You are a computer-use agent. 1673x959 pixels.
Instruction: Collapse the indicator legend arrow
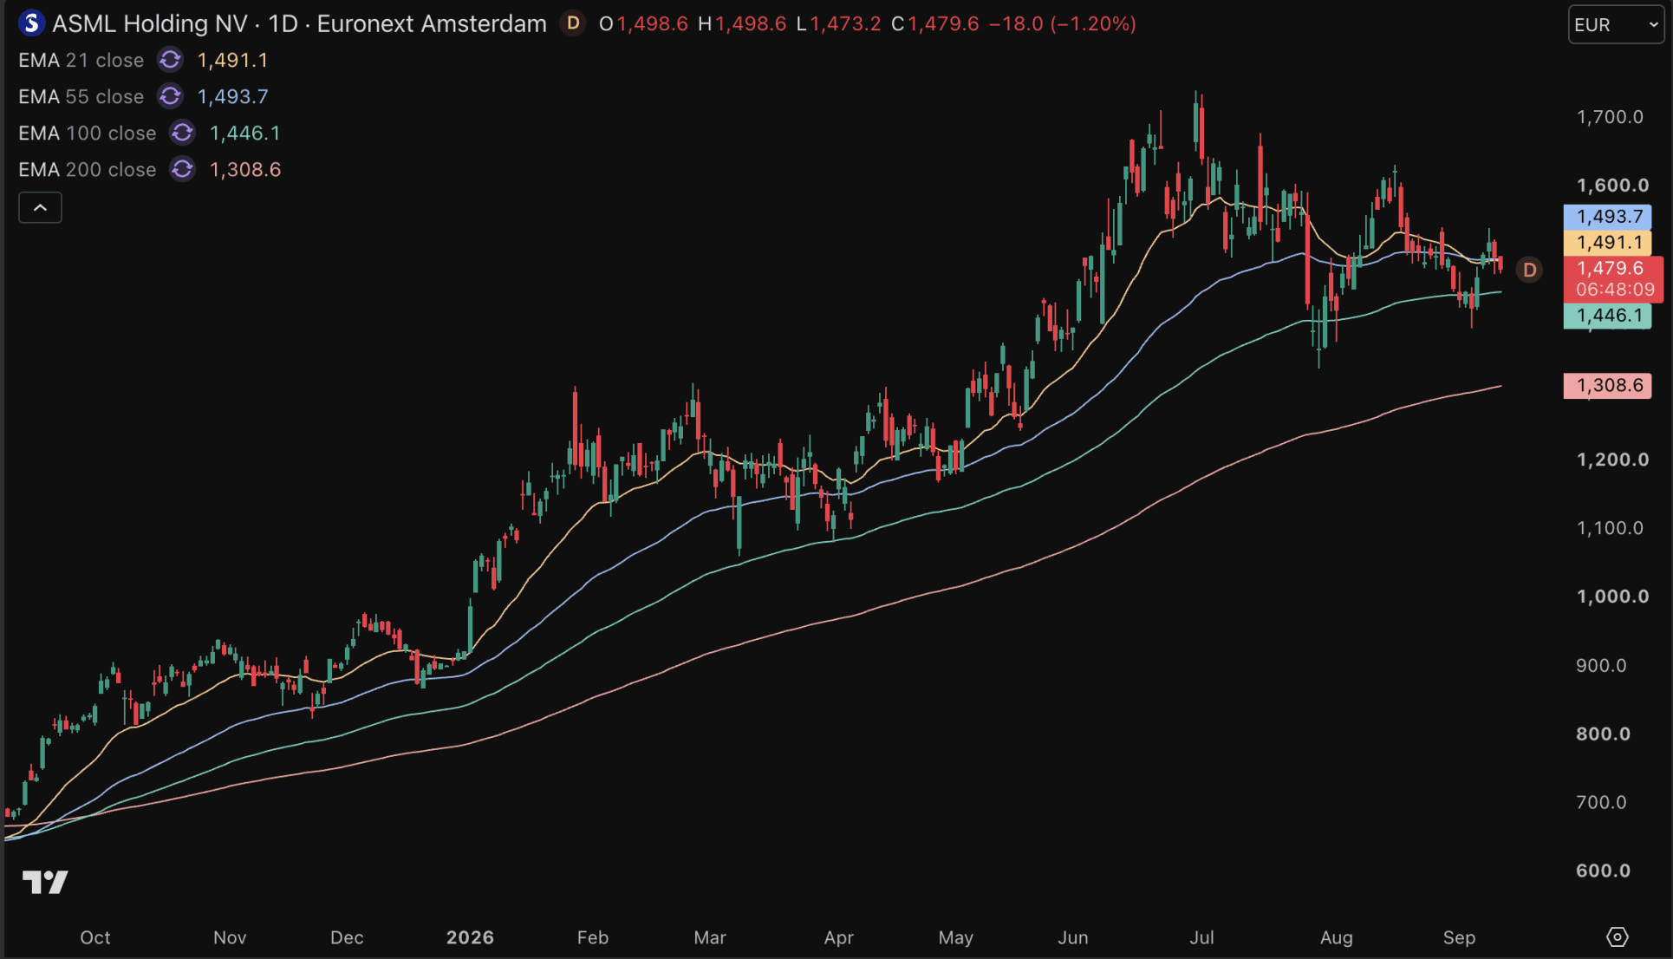40,208
